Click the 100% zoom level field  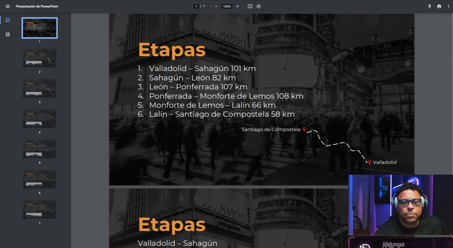[x=227, y=7]
